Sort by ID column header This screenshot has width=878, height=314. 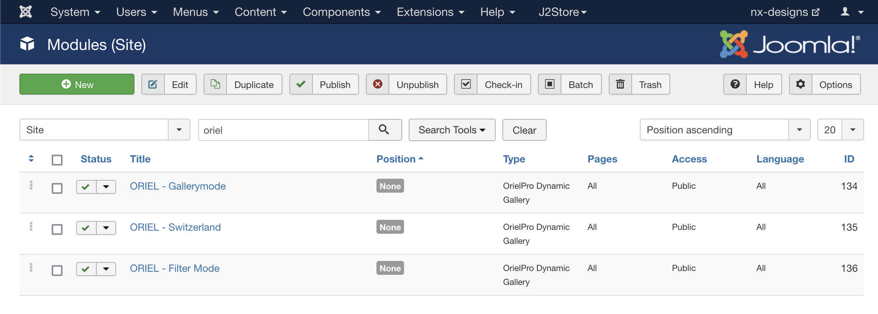[x=849, y=159]
